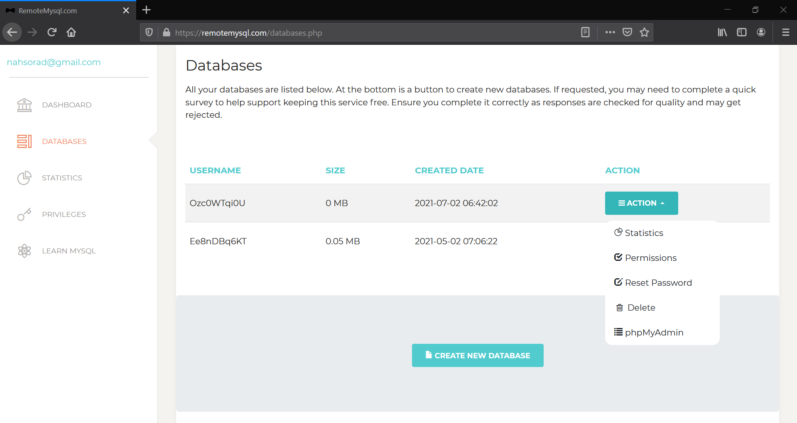
Task: Open the PRIVILEGES sidebar link
Action: tap(64, 214)
